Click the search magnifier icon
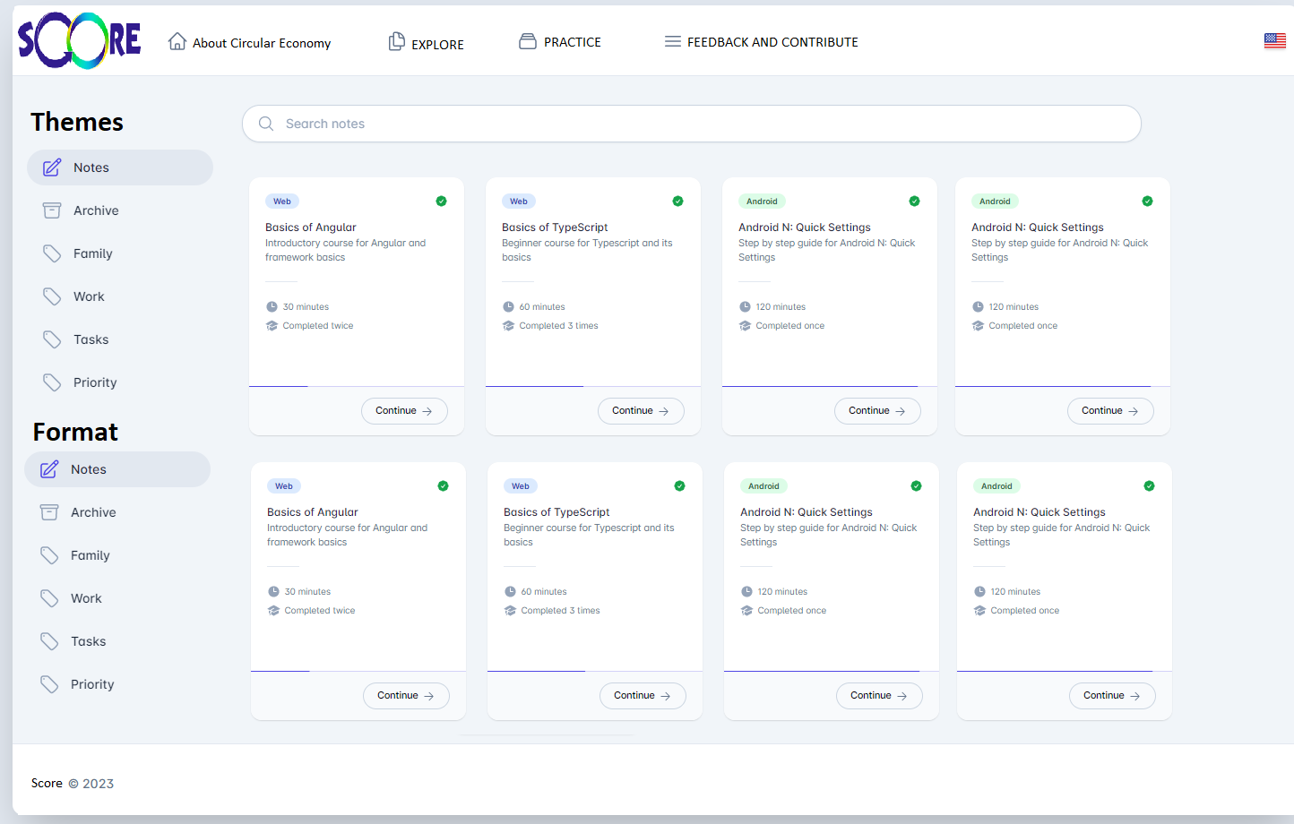This screenshot has height=824, width=1294. pos(266,124)
